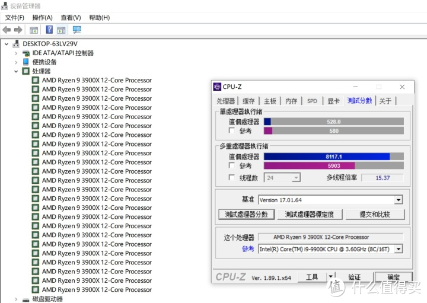The width and height of the screenshot is (427, 303).
Task: Select the DESKTOP-63LV29V computer icon
Action: point(17,43)
